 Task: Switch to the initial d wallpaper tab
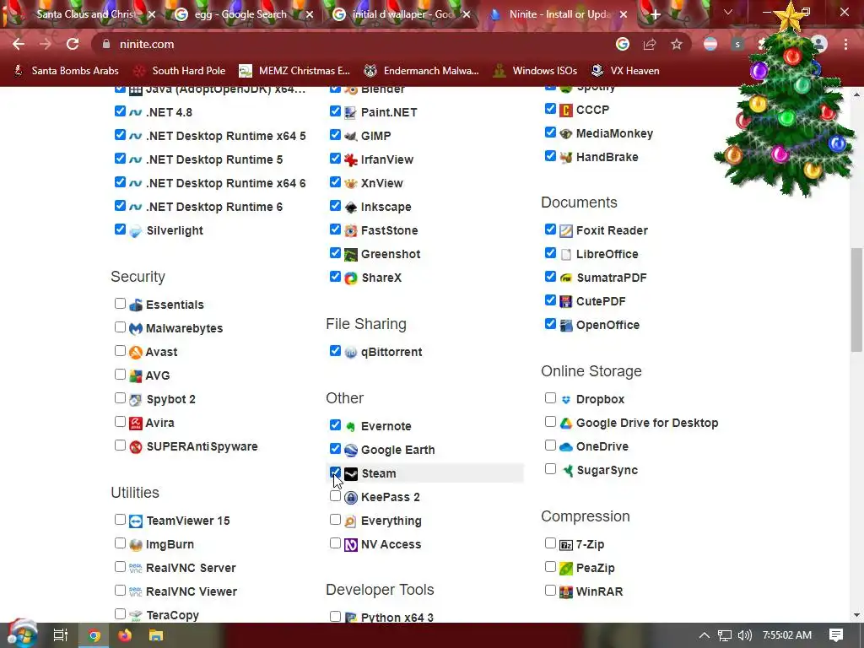tap(402, 14)
